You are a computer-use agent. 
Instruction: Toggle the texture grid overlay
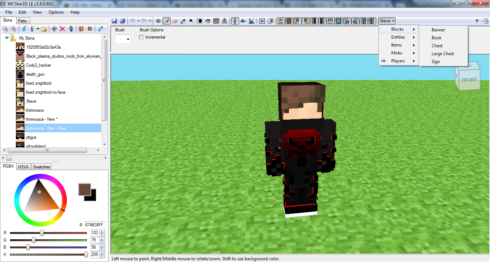pyautogui.click(x=82, y=29)
